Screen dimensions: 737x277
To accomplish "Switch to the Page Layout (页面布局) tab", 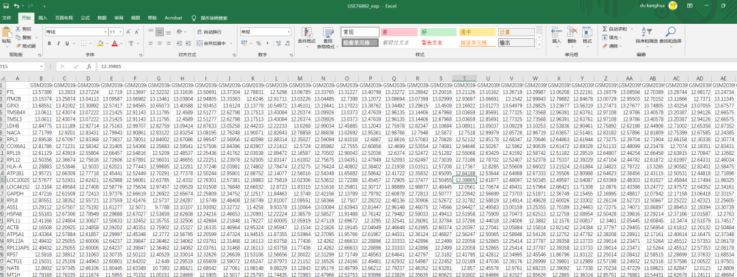I will click(x=64, y=18).
